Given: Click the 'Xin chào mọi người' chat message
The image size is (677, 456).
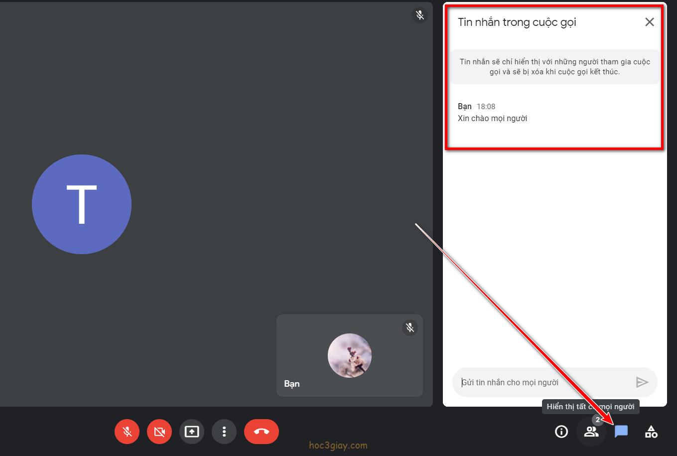Looking at the screenshot, I should coord(492,119).
